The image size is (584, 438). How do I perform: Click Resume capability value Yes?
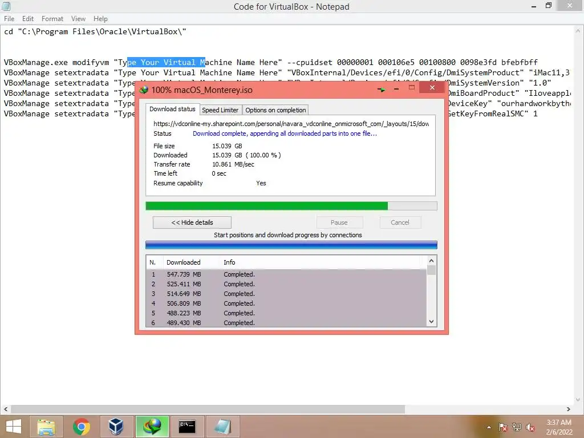point(261,183)
